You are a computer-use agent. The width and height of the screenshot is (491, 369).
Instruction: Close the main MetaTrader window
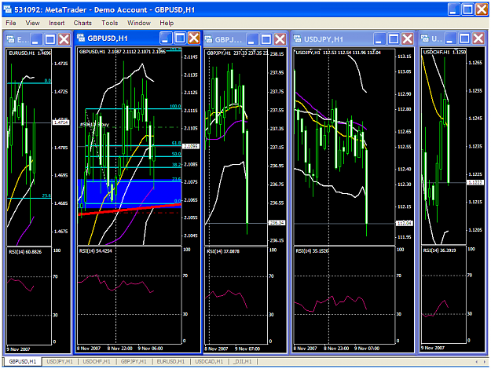click(482, 9)
